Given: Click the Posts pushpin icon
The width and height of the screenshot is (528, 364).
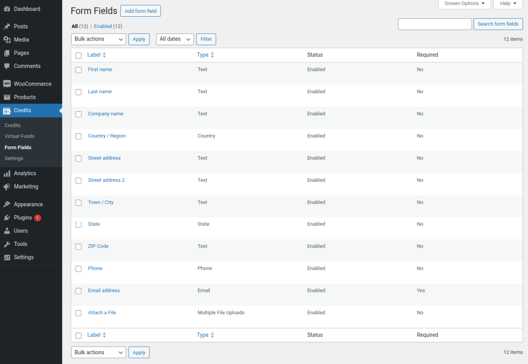Looking at the screenshot, I should (x=7, y=26).
